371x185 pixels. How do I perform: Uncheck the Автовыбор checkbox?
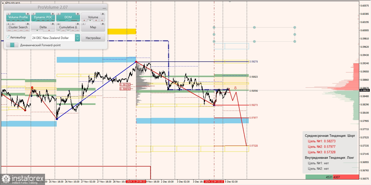(8, 37)
